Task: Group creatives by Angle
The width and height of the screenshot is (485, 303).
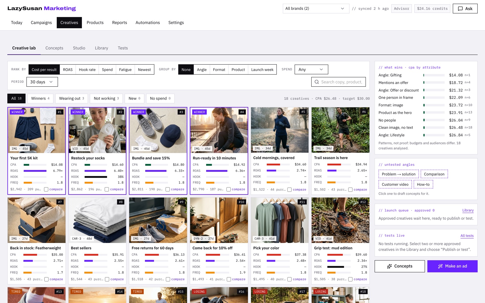Action: (202, 70)
